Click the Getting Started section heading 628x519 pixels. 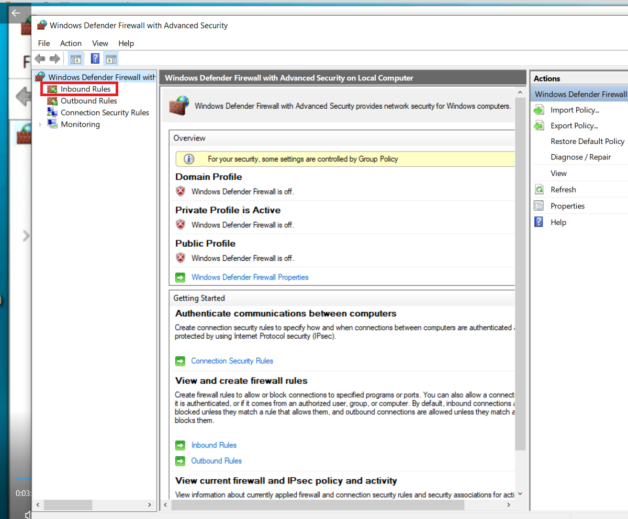tap(199, 298)
